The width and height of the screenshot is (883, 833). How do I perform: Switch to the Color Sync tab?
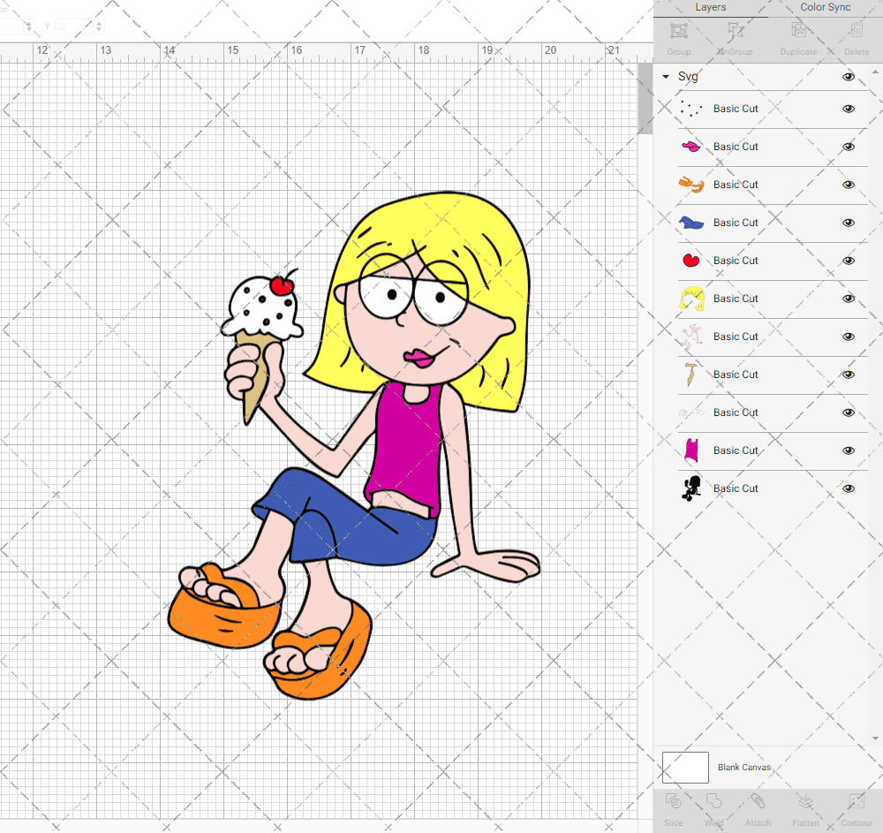click(825, 7)
